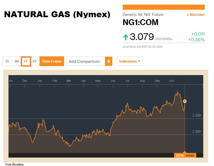Click the Time Frame button
This screenshot has height=166, width=214.
click(x=52, y=61)
